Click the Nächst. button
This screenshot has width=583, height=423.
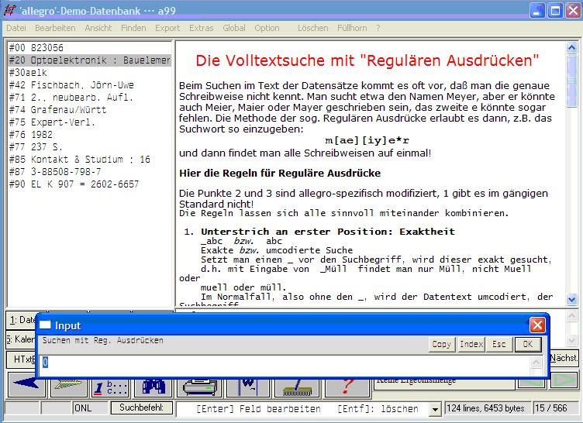(564, 358)
